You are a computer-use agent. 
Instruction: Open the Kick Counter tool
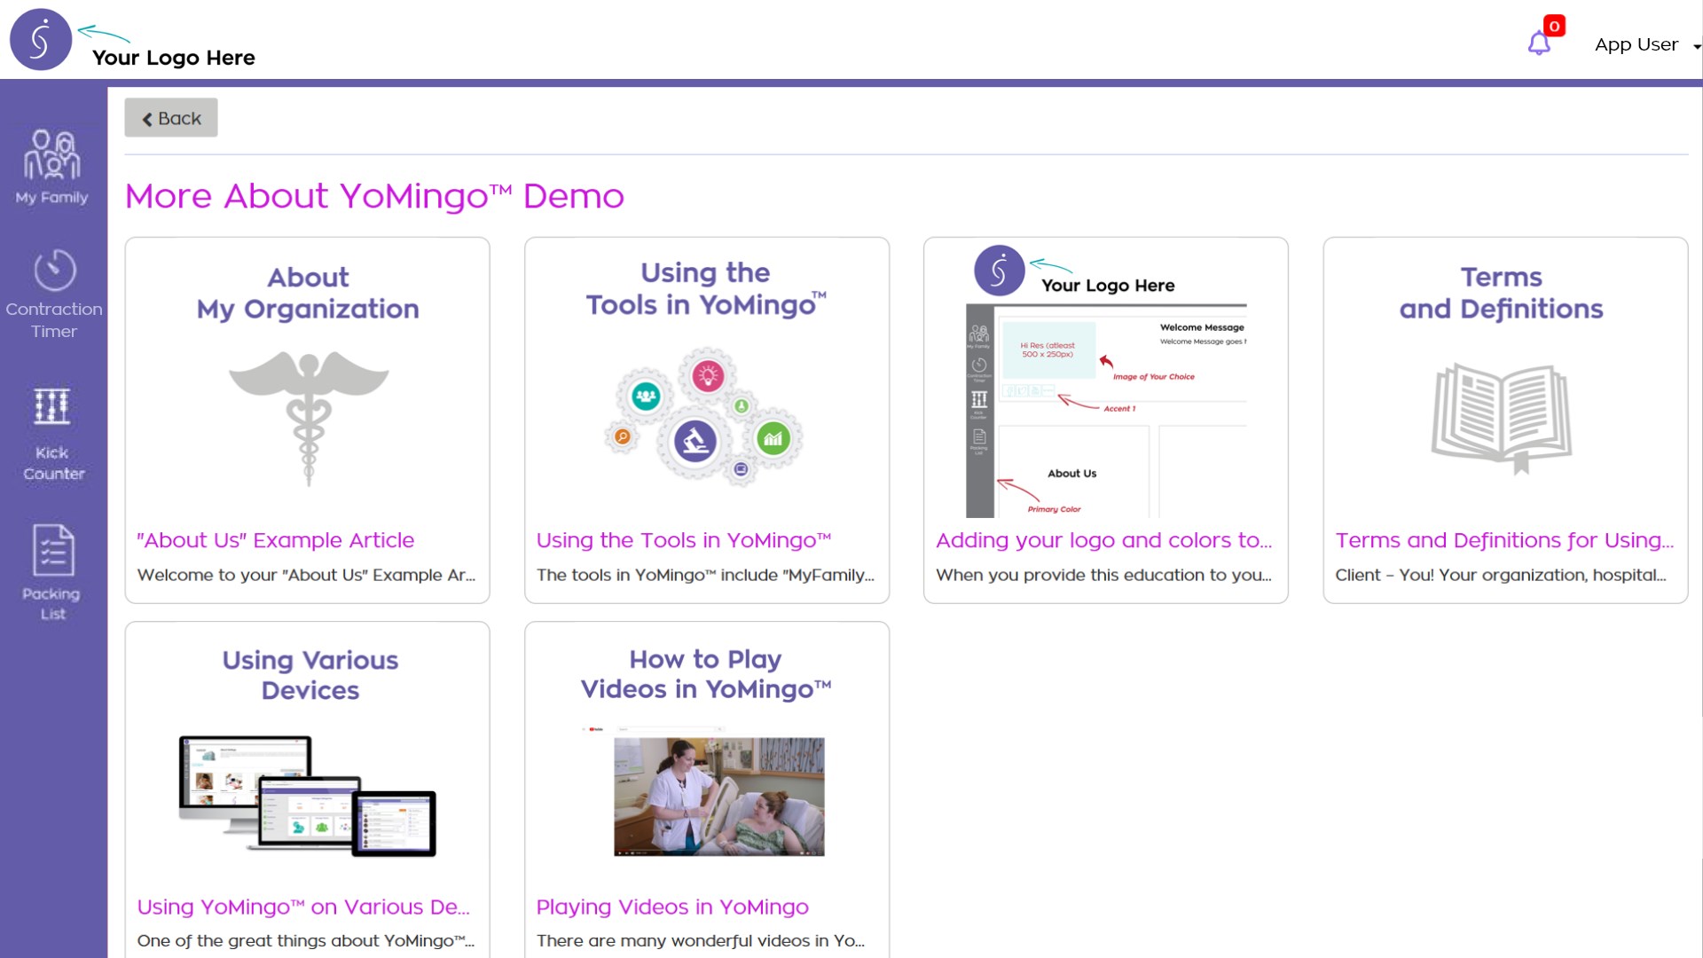52,434
